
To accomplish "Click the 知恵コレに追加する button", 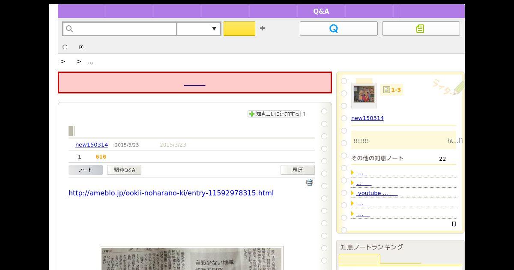I will click(x=274, y=114).
